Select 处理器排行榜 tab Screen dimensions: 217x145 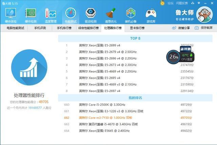(x=113, y=28)
